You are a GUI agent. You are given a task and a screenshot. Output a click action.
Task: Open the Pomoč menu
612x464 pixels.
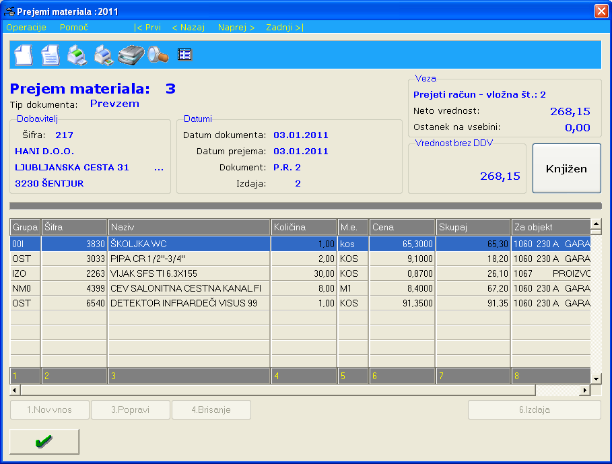click(74, 28)
